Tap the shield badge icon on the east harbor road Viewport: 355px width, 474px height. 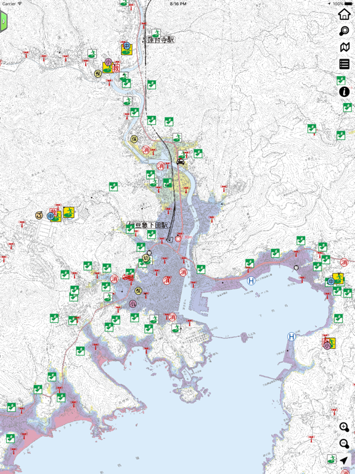click(296, 267)
